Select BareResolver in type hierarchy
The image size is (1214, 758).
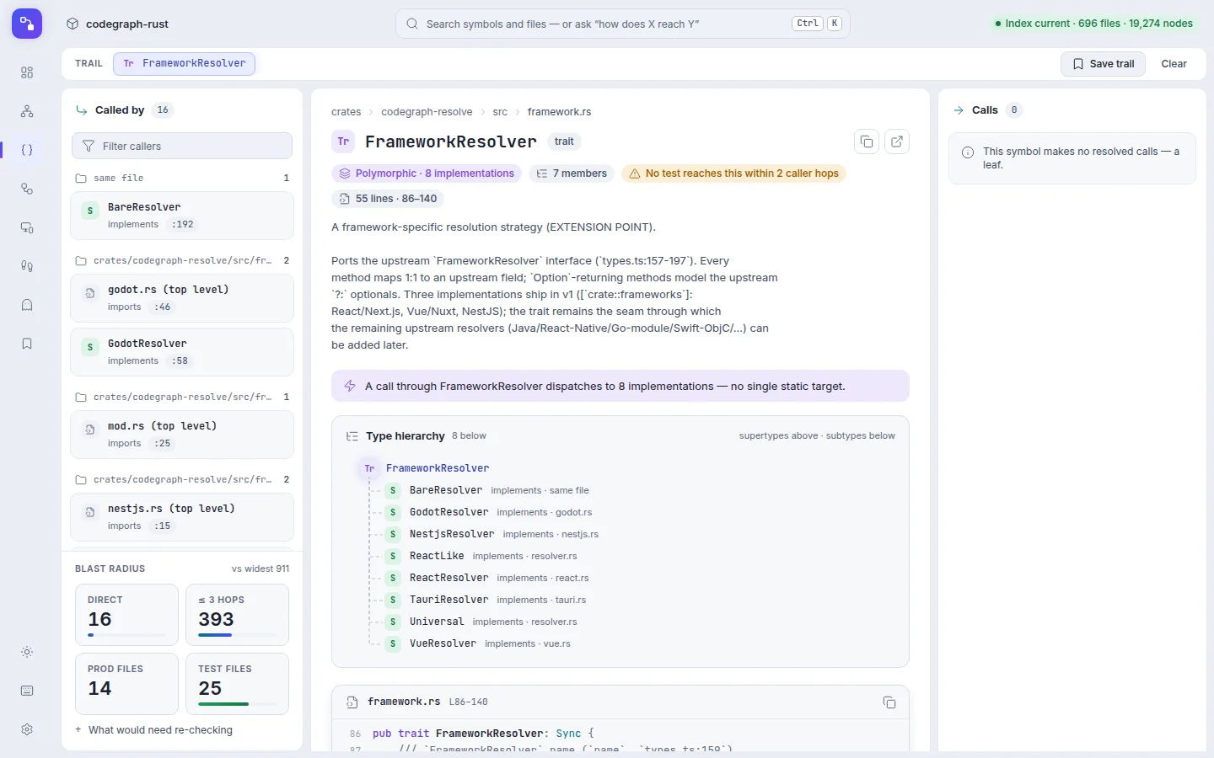point(446,490)
